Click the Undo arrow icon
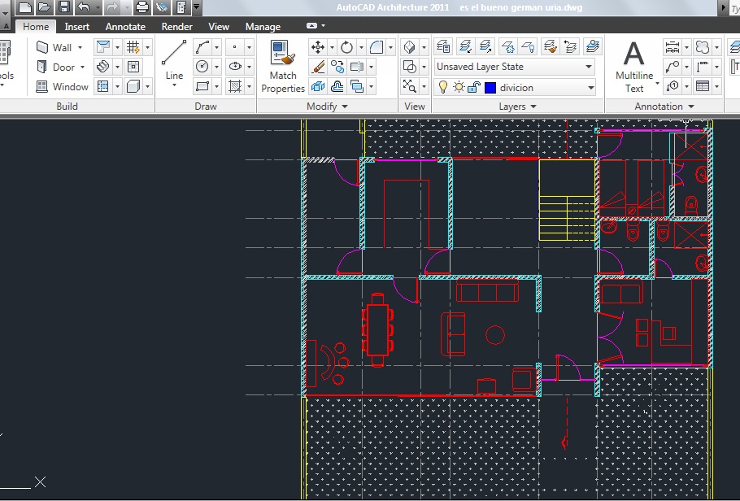The image size is (740, 501). point(84,7)
